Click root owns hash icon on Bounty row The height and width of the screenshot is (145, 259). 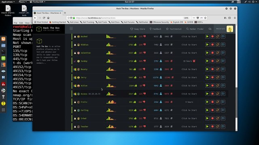tap(172, 69)
